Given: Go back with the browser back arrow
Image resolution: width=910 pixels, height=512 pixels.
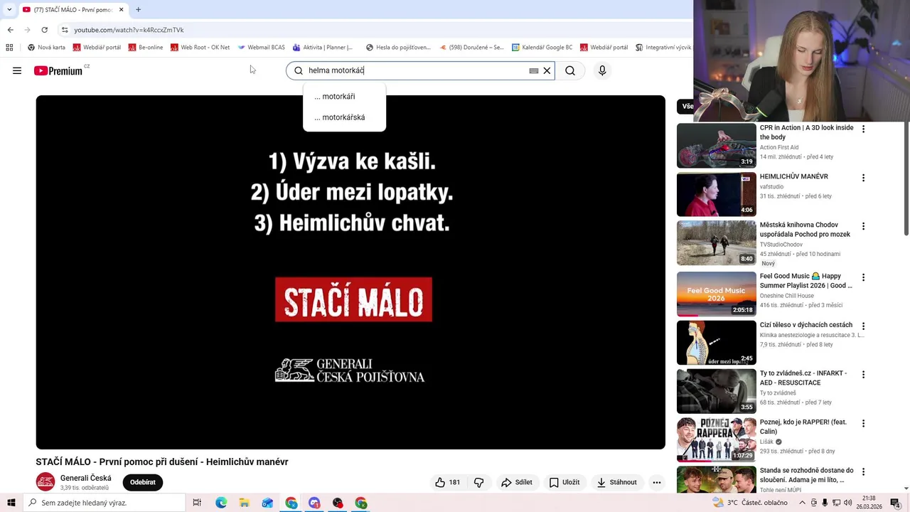Looking at the screenshot, I should 10,30.
